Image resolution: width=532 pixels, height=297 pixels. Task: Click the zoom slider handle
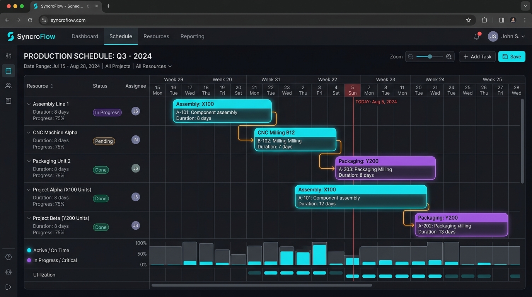pyautogui.click(x=430, y=56)
